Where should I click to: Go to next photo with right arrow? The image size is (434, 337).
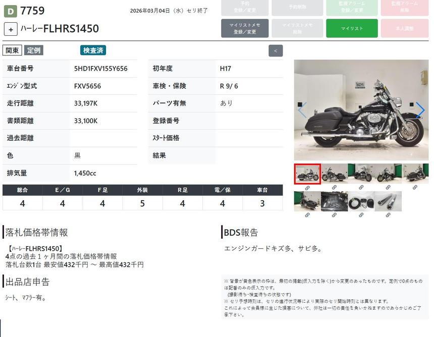[x=420, y=109]
